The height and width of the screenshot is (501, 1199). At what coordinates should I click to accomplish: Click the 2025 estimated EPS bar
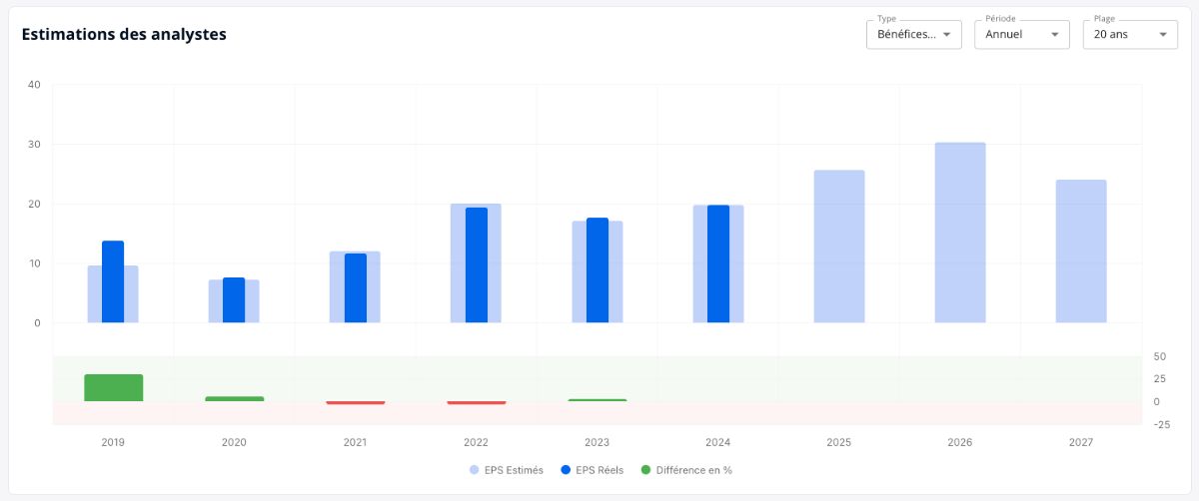(x=839, y=247)
